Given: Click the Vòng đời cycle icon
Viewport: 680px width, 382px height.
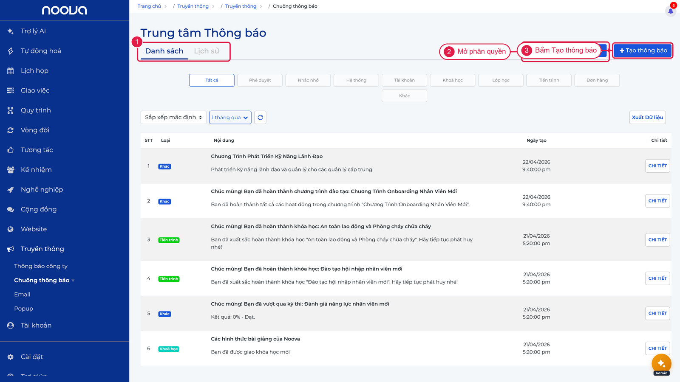Looking at the screenshot, I should pyautogui.click(x=11, y=130).
